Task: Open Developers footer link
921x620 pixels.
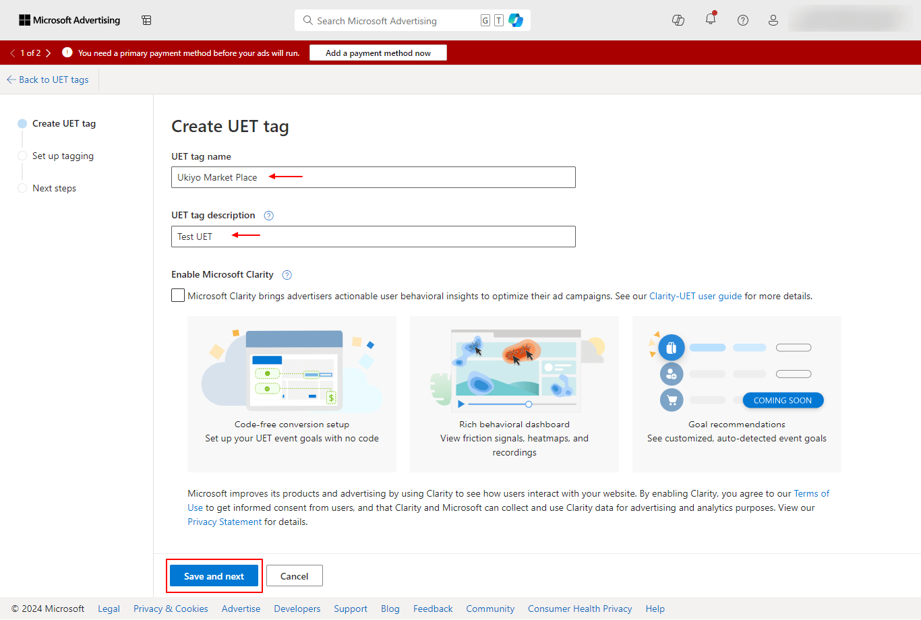Action: click(x=297, y=609)
